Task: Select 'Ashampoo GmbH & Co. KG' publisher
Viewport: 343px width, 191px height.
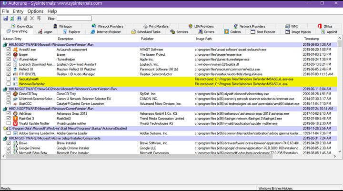Action: [158, 113]
